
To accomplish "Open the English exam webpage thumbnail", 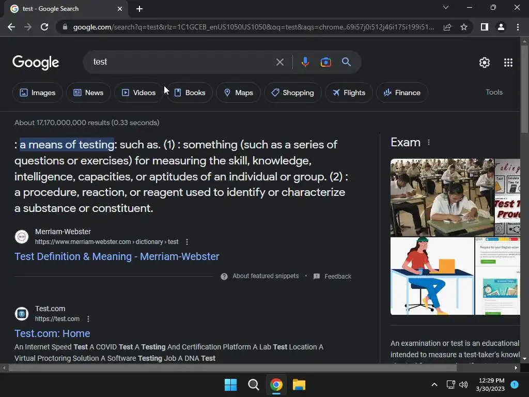I will 497,276.
